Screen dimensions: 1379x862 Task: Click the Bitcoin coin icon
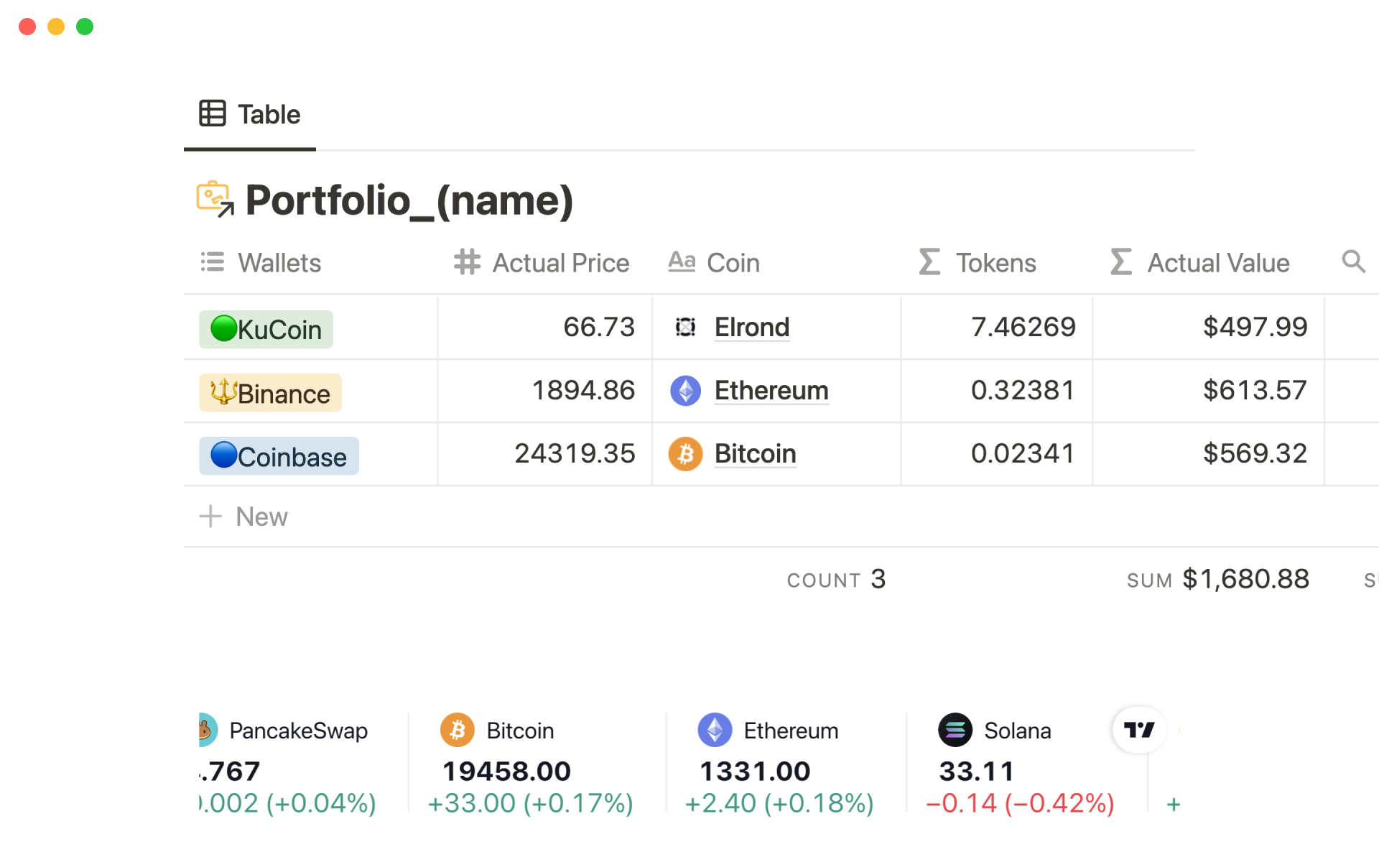click(x=686, y=453)
